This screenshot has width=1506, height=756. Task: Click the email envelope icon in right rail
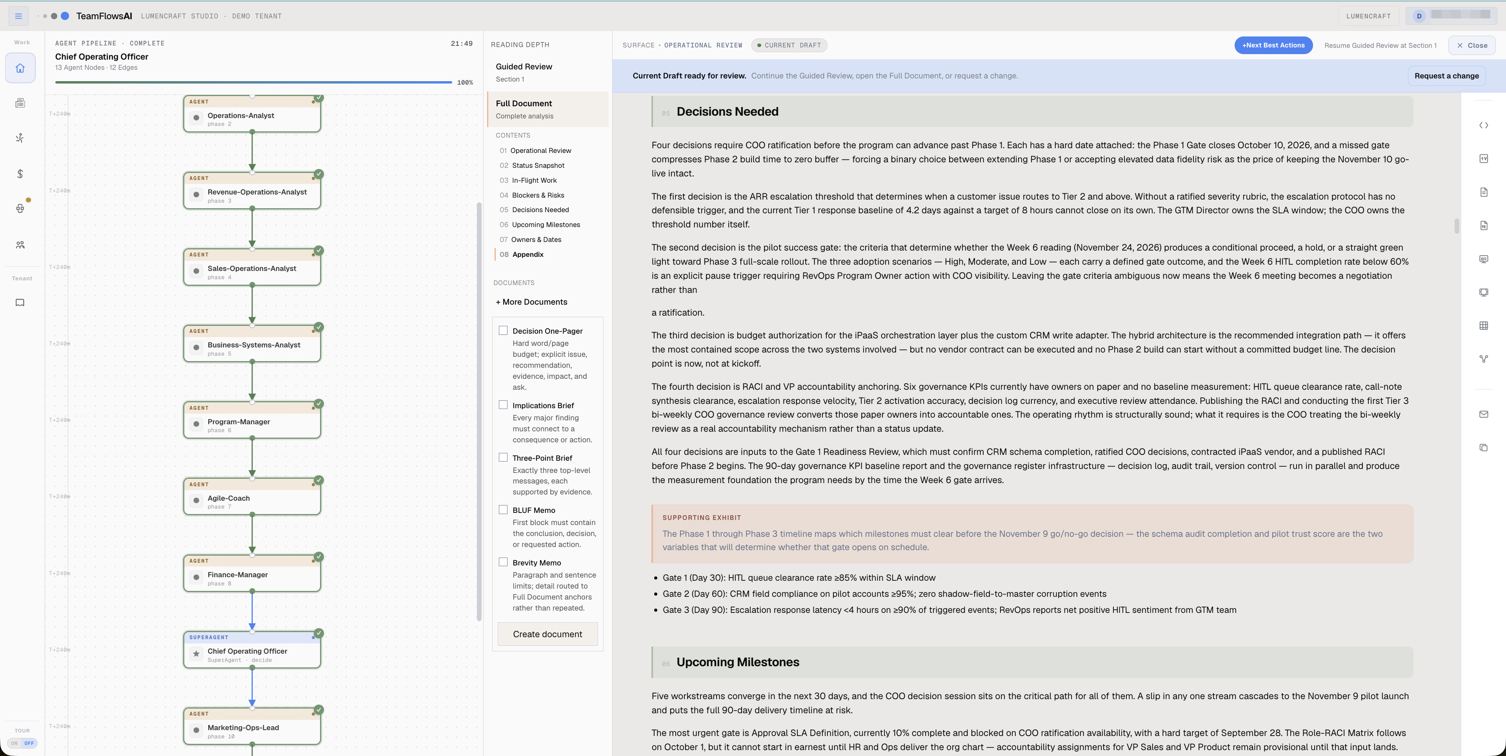(x=1483, y=414)
